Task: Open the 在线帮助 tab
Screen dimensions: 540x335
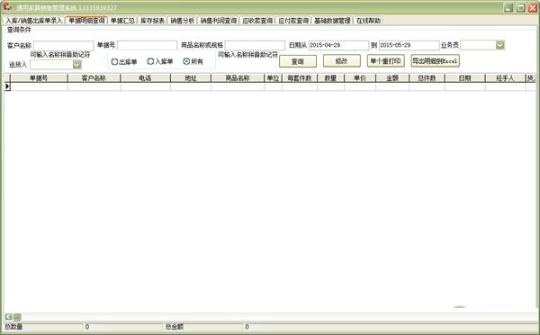Action: tap(368, 21)
